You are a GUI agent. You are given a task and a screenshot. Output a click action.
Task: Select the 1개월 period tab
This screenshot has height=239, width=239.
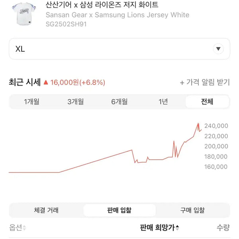point(32,102)
